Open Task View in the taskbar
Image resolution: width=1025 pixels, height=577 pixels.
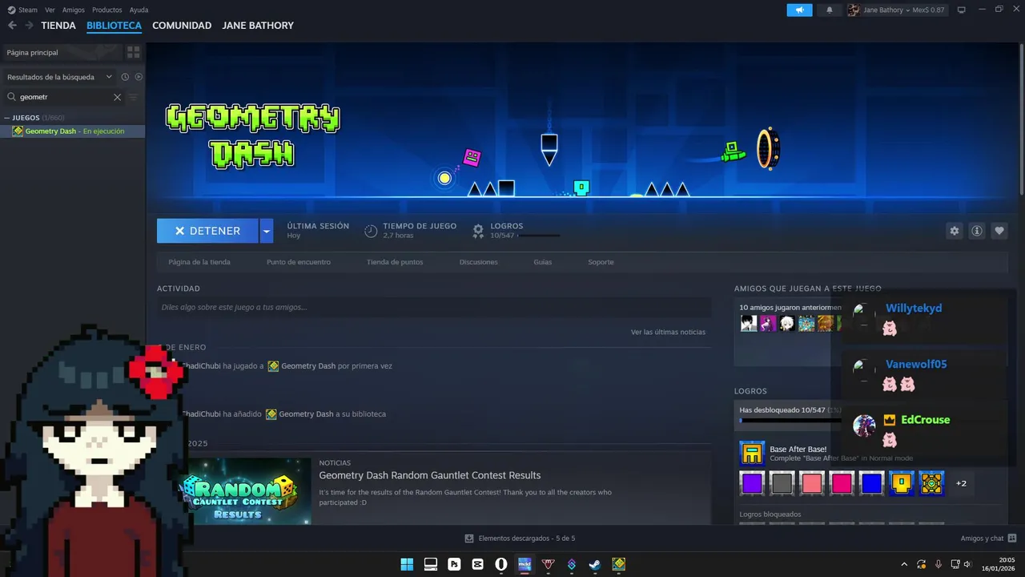431,564
